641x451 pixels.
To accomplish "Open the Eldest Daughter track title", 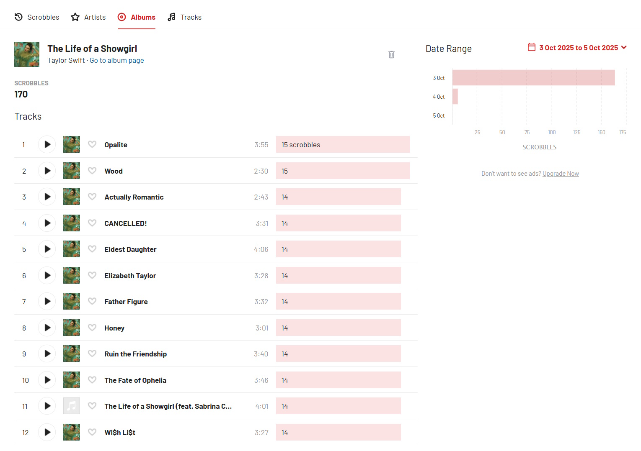I will [130, 249].
